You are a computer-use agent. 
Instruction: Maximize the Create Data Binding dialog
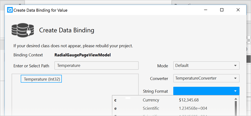pos(222,10)
